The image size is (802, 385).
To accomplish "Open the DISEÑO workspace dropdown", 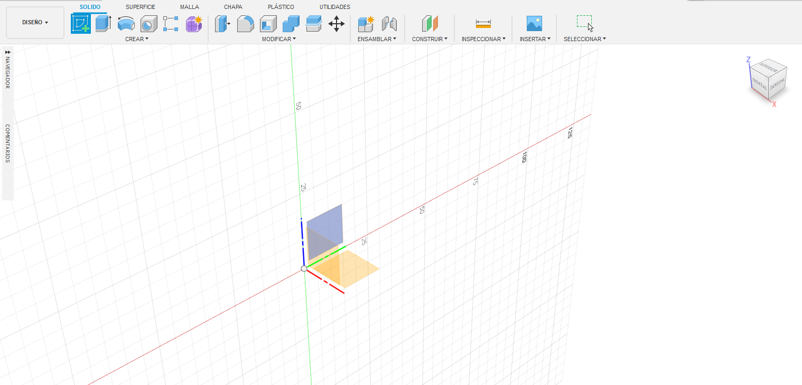I will pos(35,23).
